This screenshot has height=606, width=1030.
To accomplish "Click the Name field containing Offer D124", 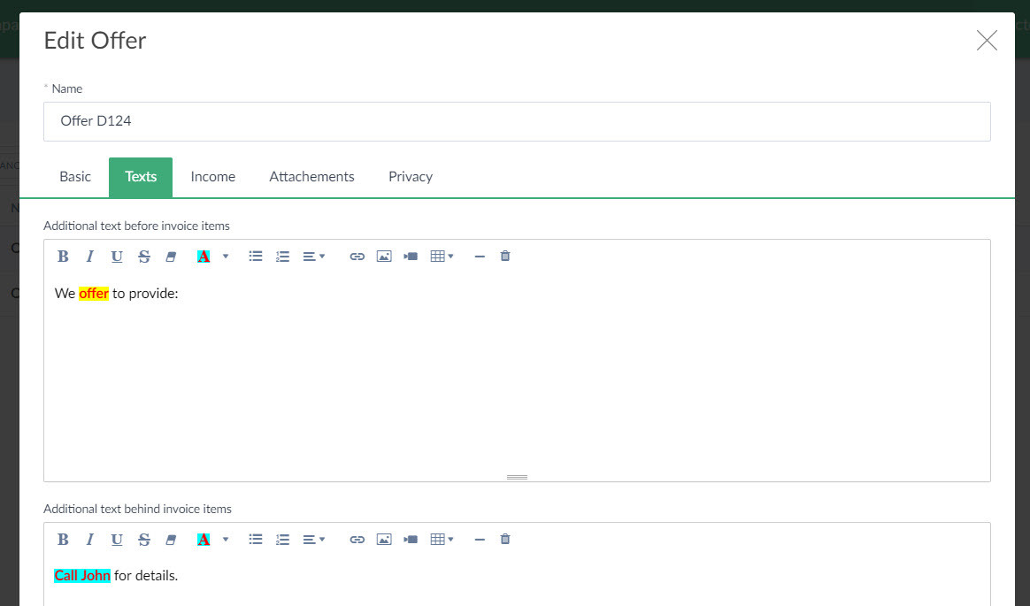I will click(x=517, y=121).
